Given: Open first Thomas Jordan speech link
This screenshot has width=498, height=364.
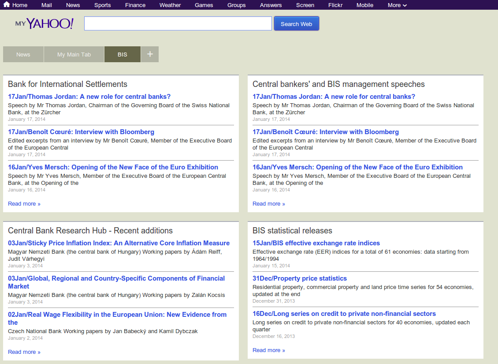Looking at the screenshot, I should [x=89, y=97].
